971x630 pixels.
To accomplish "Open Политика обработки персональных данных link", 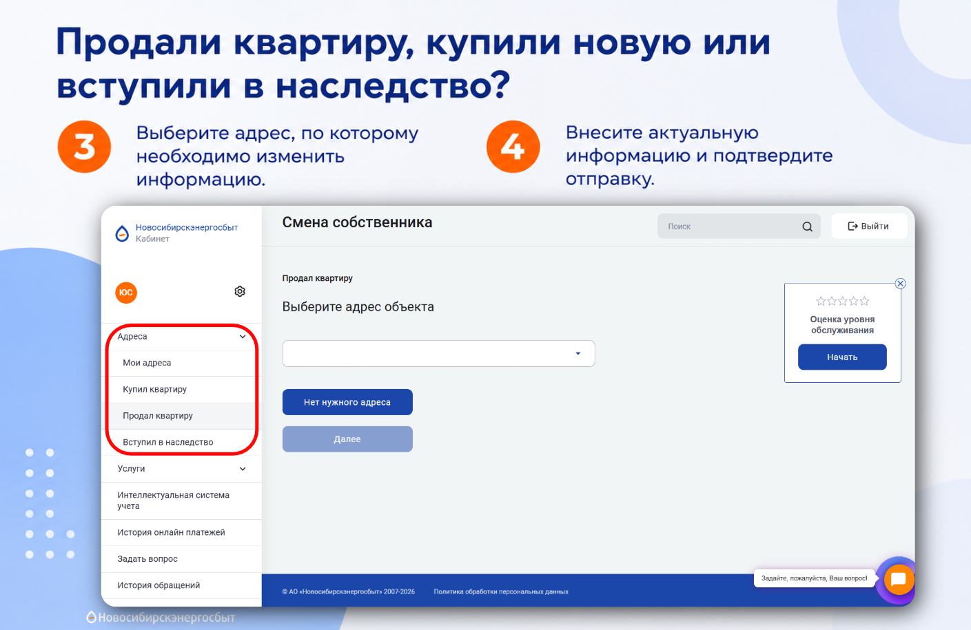I will (501, 591).
